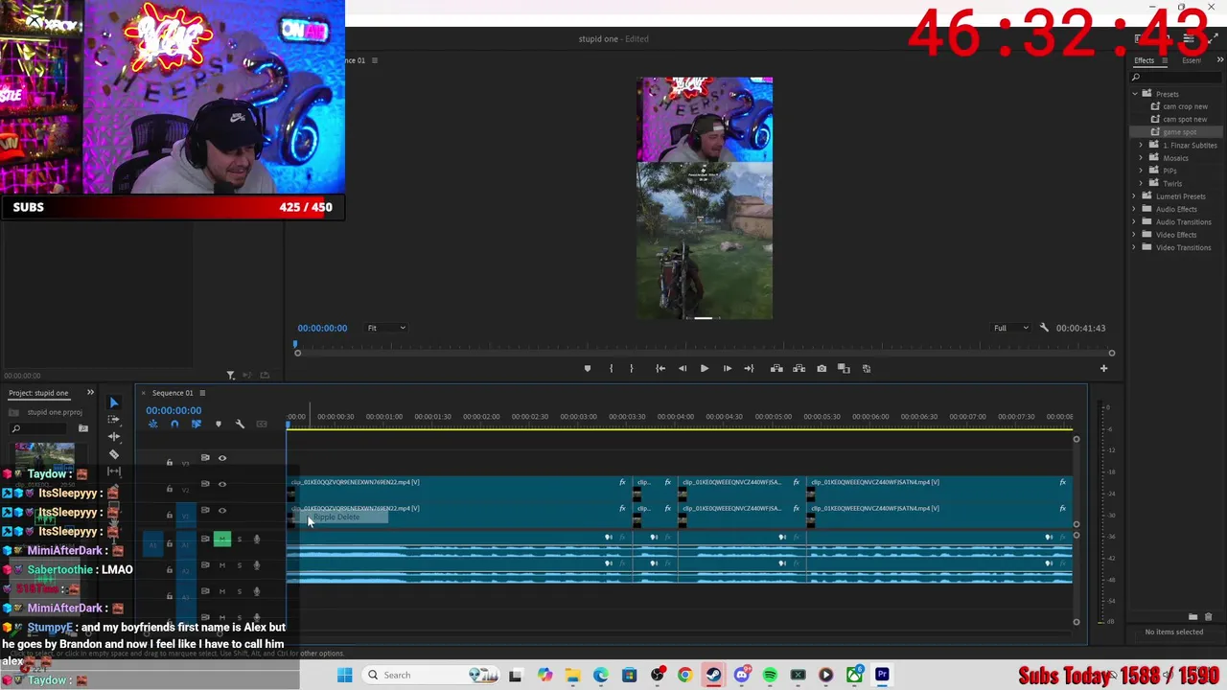Open Premiere Pro taskbar icon
This screenshot has width=1227, height=690.
pyautogui.click(x=882, y=675)
